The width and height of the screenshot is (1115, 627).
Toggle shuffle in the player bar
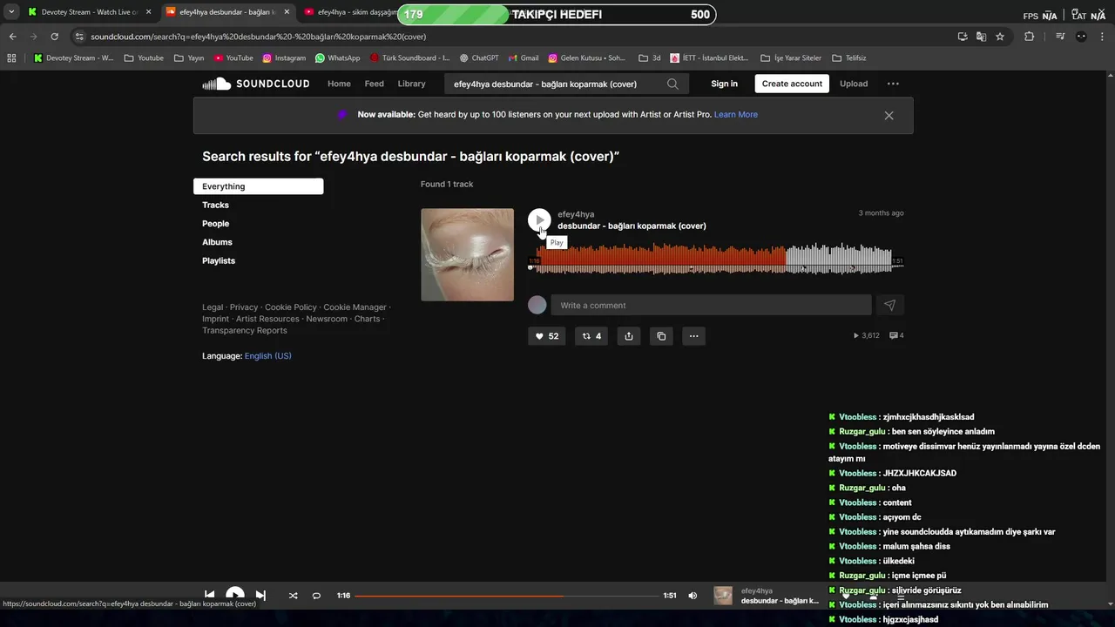coord(293,596)
